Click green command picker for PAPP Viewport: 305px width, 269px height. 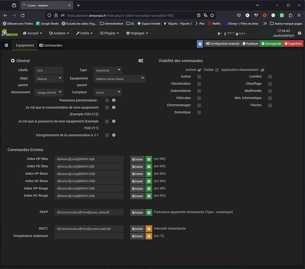click(149, 213)
